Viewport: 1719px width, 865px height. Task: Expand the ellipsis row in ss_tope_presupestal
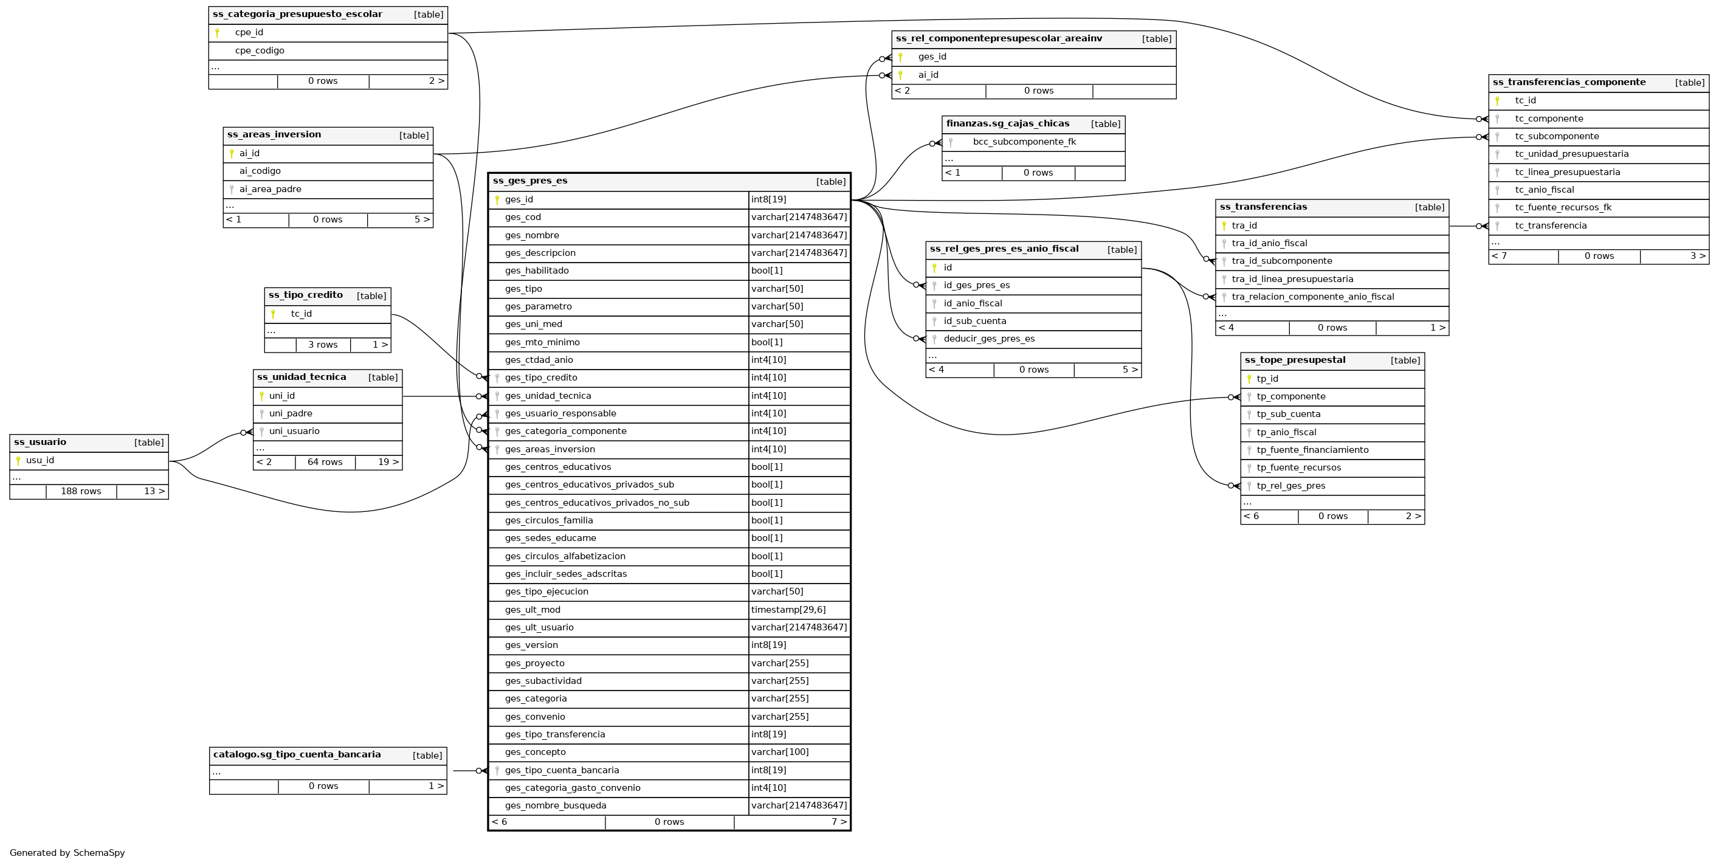(x=1247, y=503)
